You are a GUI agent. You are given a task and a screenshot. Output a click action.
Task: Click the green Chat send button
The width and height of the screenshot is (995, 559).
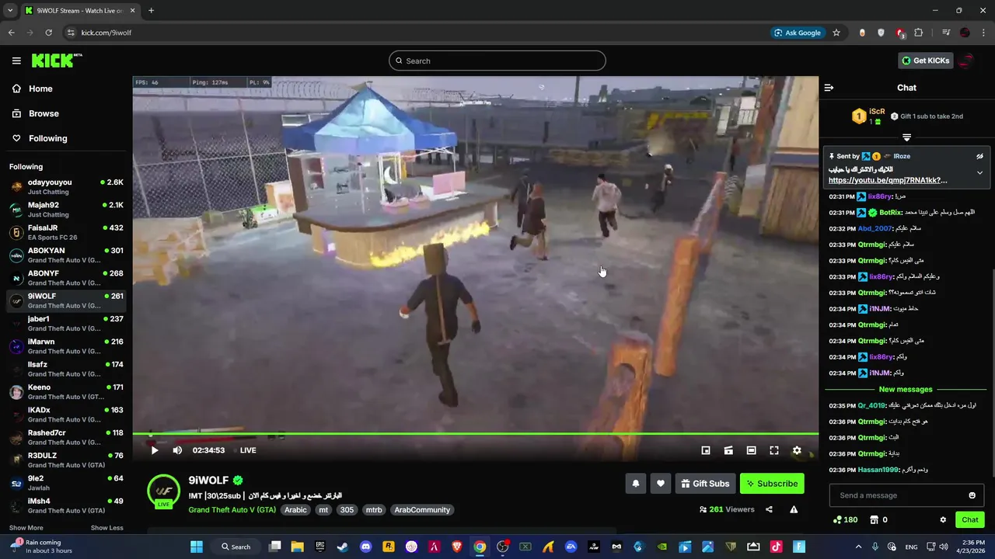tap(970, 520)
